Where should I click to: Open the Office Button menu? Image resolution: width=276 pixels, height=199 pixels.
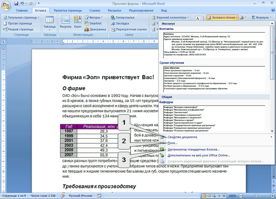tap(6, 7)
